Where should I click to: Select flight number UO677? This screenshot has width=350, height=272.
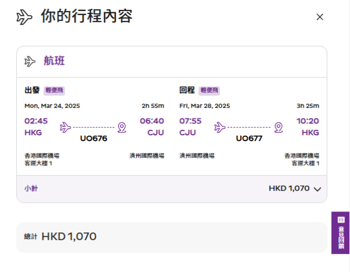249,138
